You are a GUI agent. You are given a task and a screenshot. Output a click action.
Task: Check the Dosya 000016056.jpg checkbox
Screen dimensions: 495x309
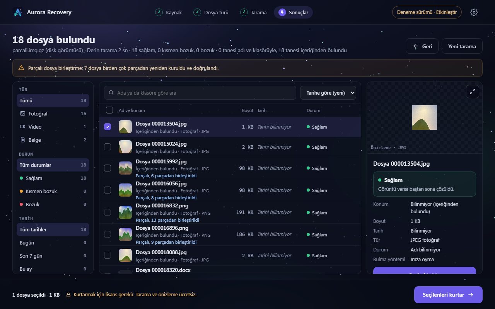tap(108, 190)
